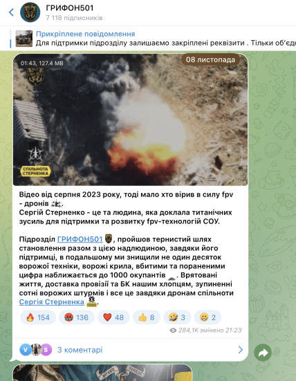Screen dimensions: 296x381
Task: Open the ГРИФОН501 channel avatar
Action: pyautogui.click(x=30, y=12)
